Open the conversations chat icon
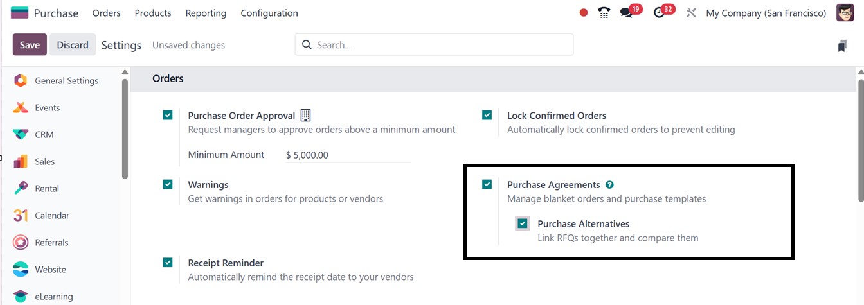864x305 pixels. [625, 13]
